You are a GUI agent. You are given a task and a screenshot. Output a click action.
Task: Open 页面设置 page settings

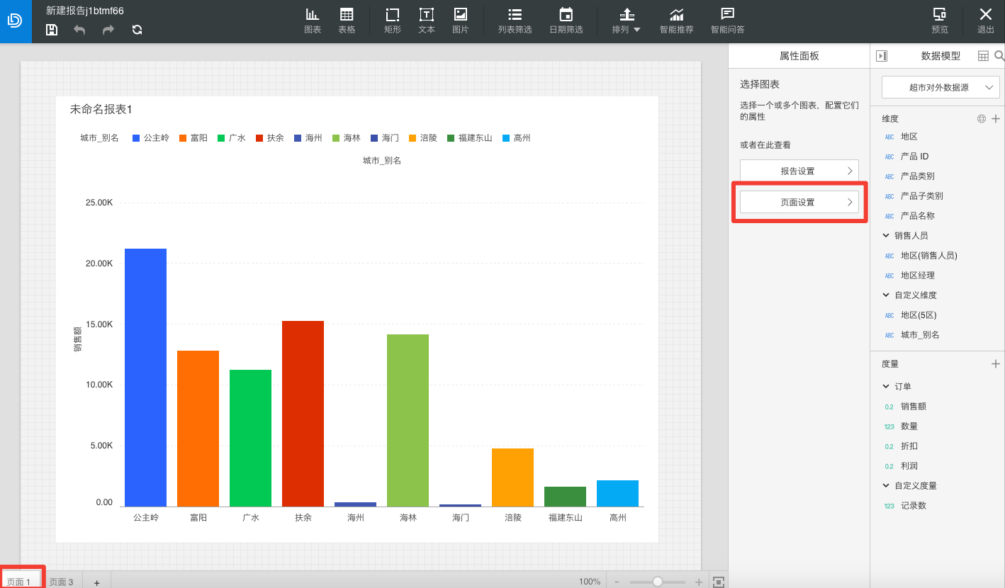799,202
